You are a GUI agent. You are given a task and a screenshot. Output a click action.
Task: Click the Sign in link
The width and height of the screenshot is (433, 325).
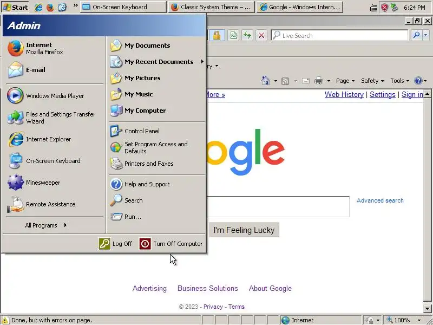pyautogui.click(x=412, y=94)
